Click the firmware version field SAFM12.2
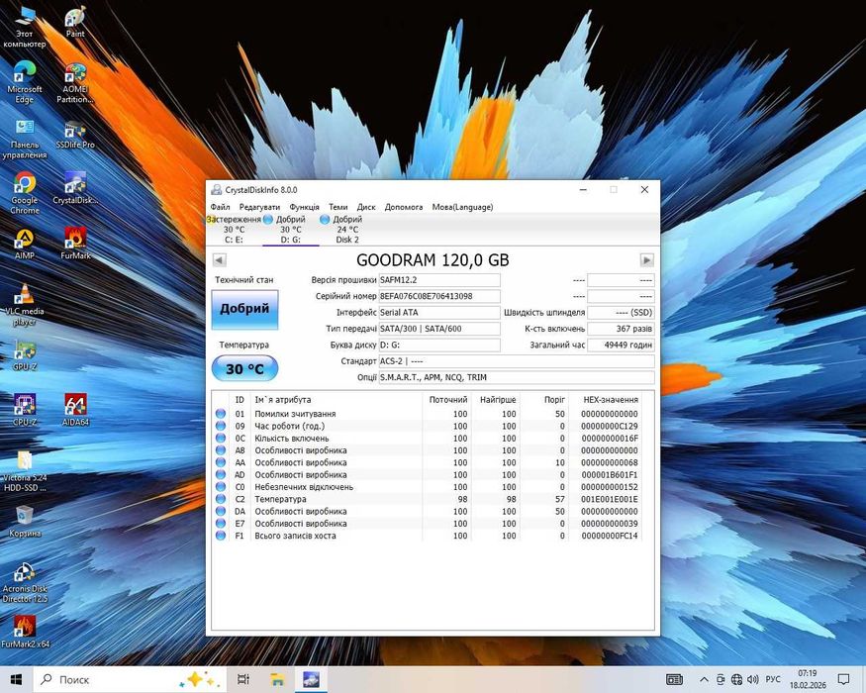Viewport: 866px width, 693px height. (439, 280)
